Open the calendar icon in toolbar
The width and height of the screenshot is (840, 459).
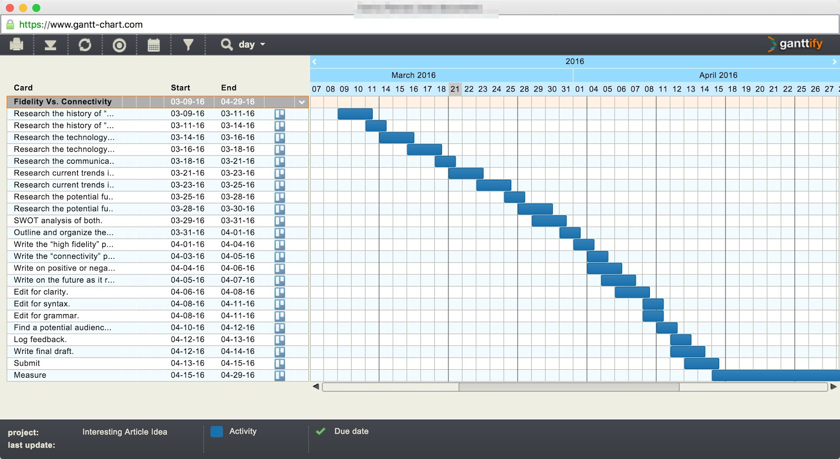153,45
